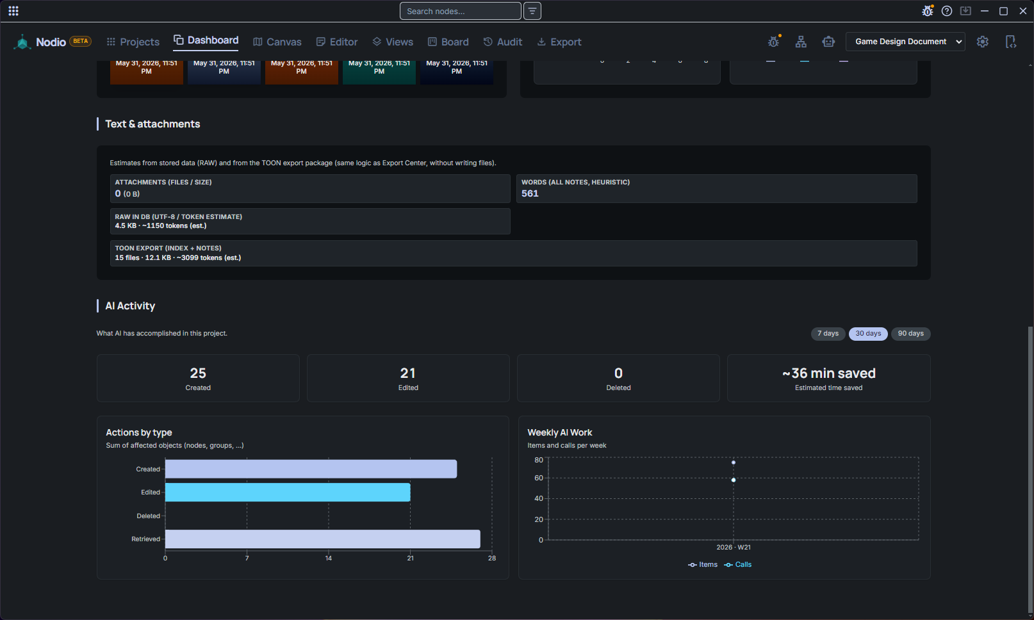1034x620 pixels.
Task: Click the device code panel icon
Action: [1011, 42]
